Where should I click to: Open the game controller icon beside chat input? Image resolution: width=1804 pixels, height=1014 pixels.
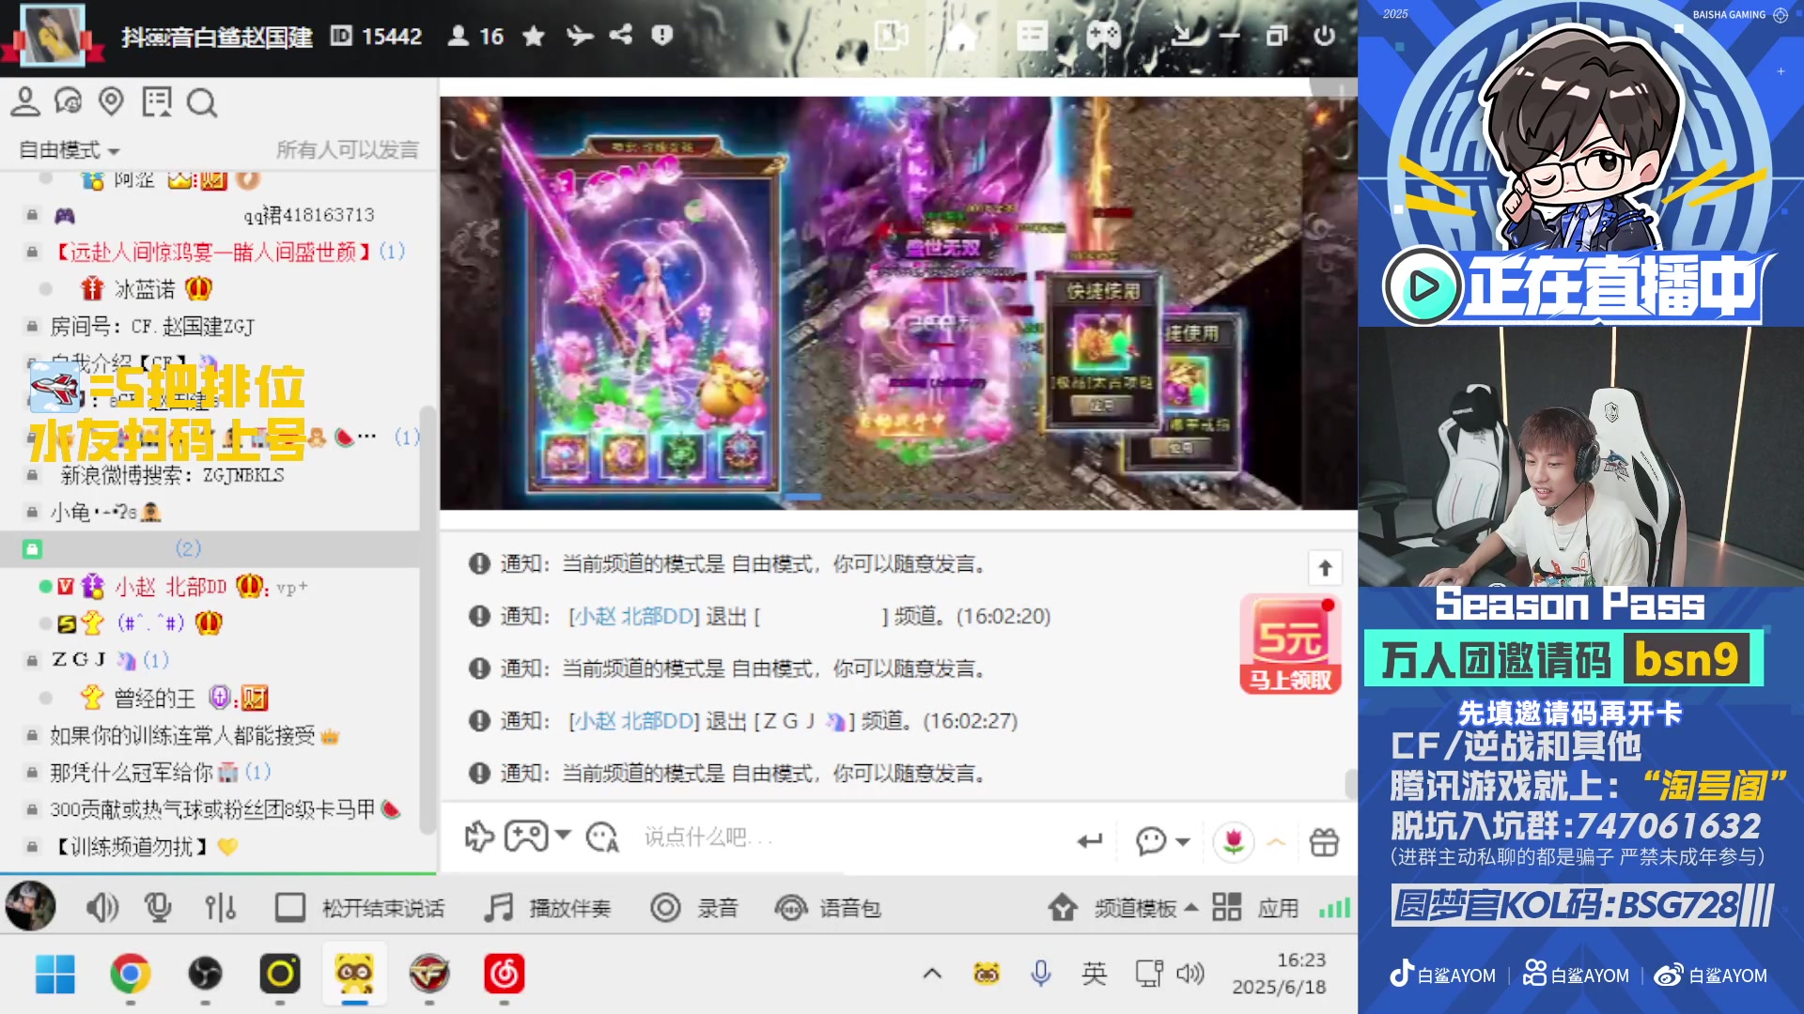(526, 836)
